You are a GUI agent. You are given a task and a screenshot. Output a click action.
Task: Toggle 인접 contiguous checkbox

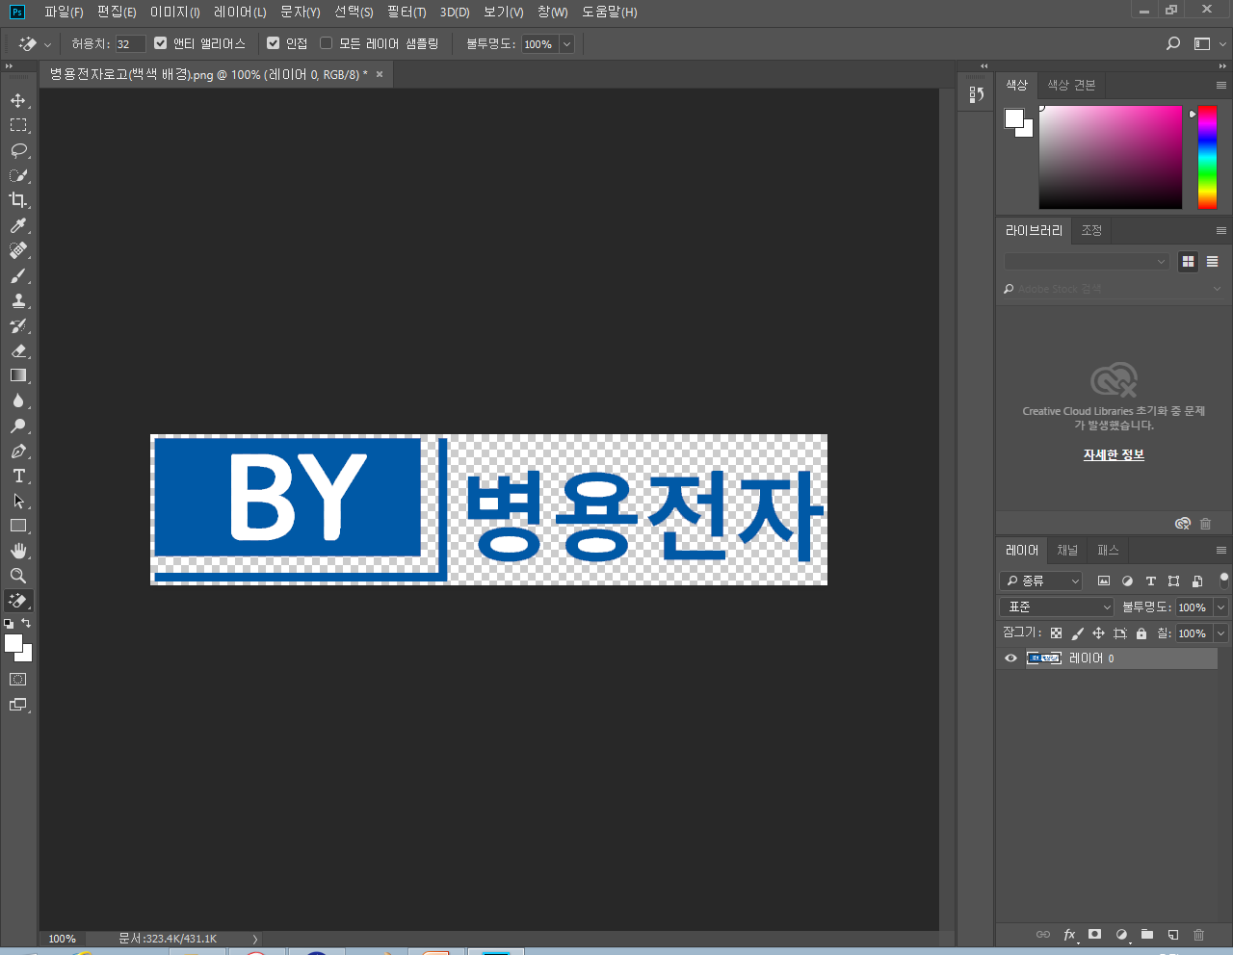tap(274, 43)
